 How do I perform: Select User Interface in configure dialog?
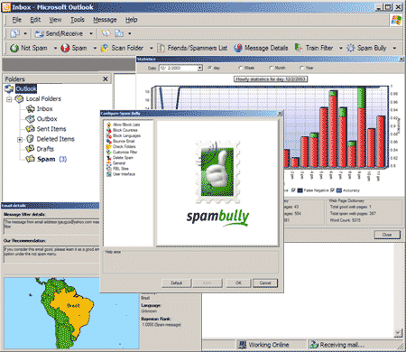click(121, 174)
